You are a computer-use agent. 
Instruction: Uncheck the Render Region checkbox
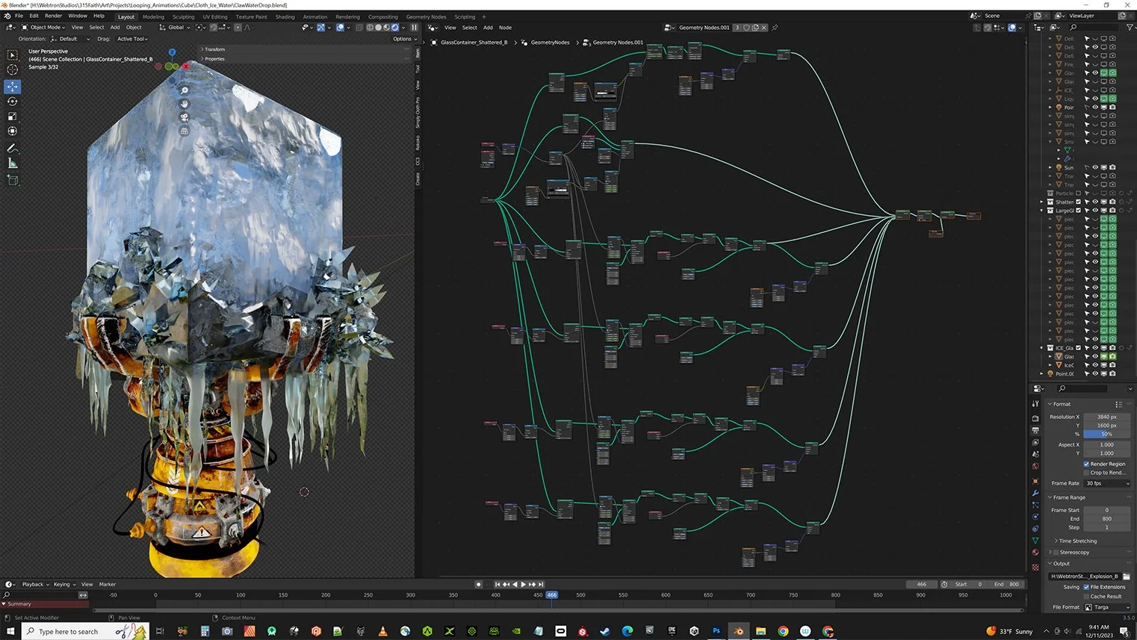coord(1086,464)
